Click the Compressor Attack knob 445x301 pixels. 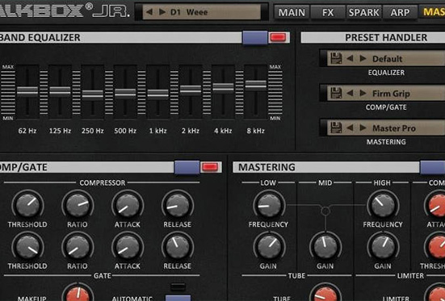[x=128, y=205]
